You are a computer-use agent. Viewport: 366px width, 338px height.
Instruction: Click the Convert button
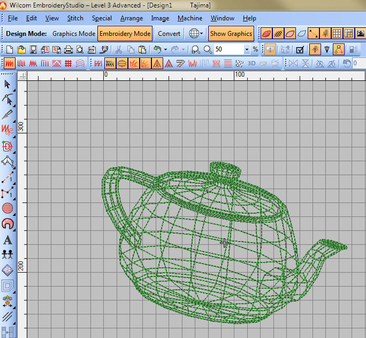tap(169, 33)
